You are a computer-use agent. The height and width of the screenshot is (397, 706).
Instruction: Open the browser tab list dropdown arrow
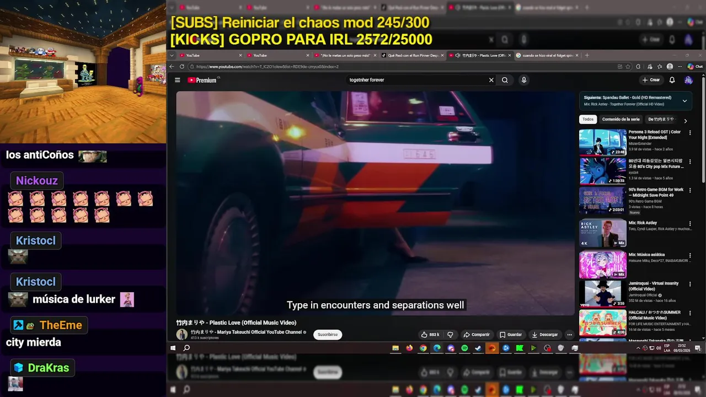tap(172, 55)
